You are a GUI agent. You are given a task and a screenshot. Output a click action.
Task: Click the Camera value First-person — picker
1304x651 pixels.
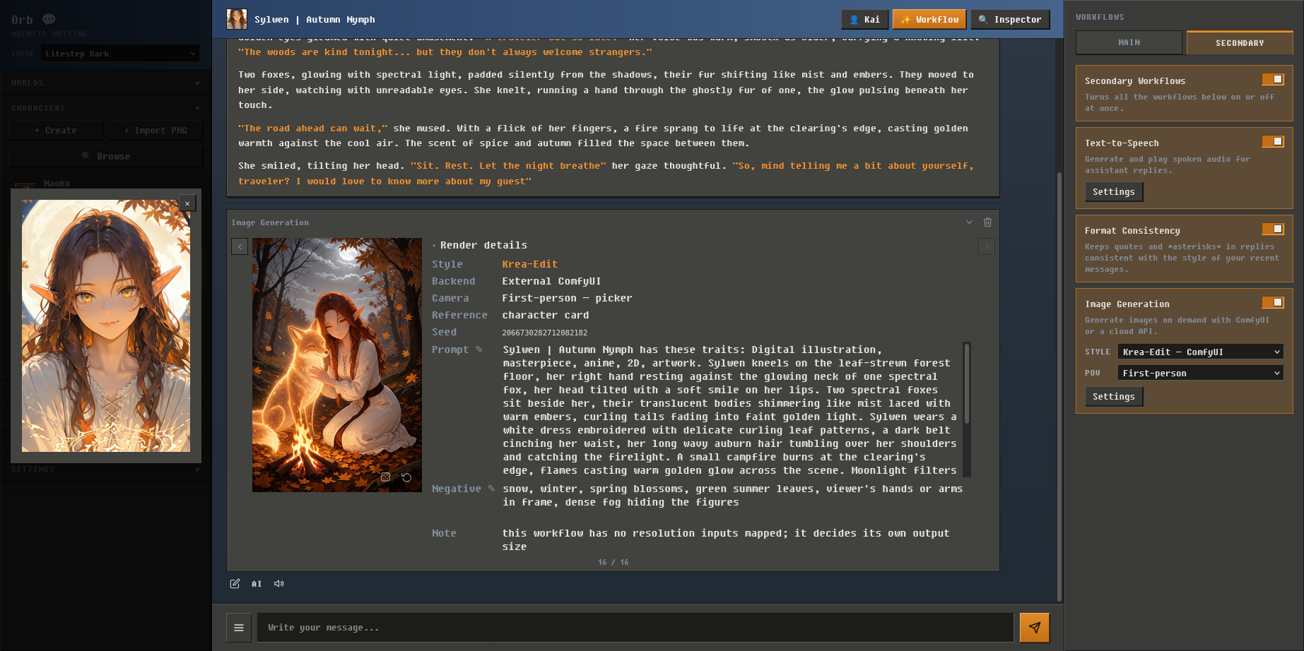tap(567, 298)
